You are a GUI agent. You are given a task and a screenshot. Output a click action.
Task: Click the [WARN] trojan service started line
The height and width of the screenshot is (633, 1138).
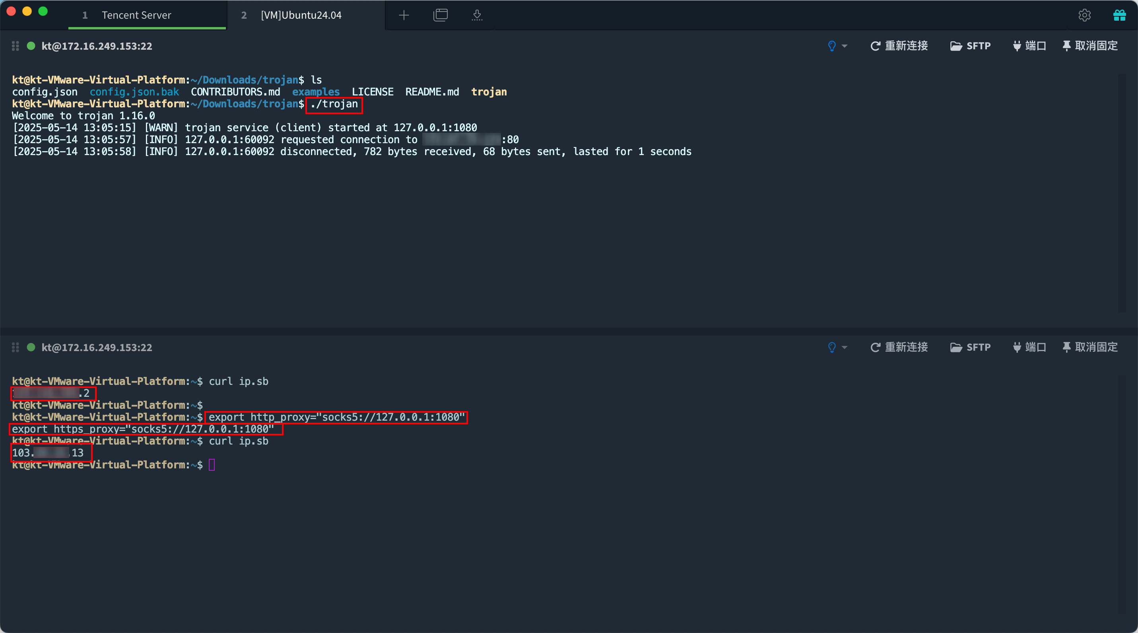click(245, 128)
